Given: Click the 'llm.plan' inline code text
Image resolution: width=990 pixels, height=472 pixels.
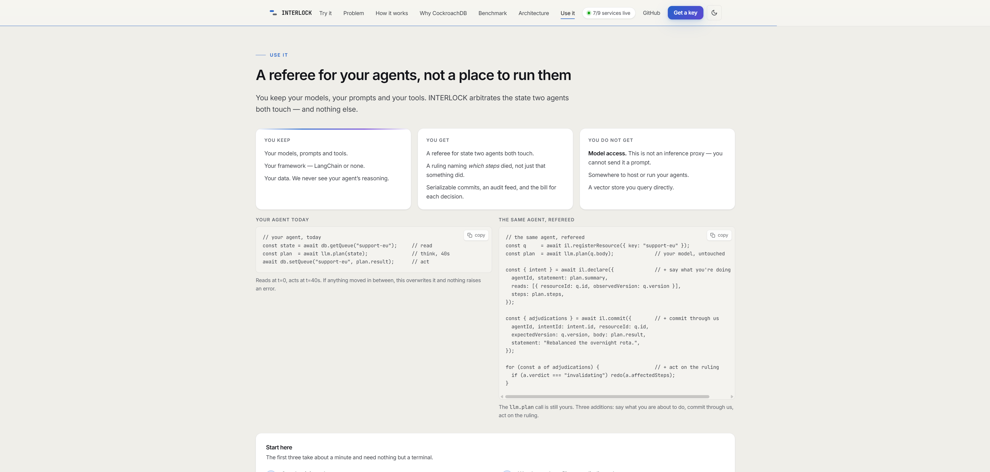Looking at the screenshot, I should 521,407.
